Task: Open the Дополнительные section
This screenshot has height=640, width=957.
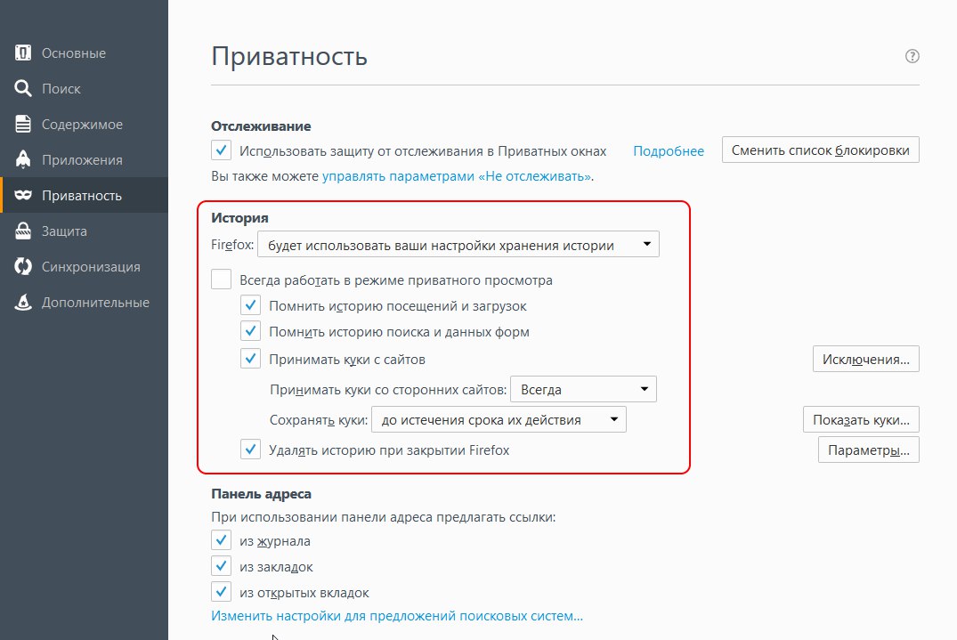Action: (85, 302)
